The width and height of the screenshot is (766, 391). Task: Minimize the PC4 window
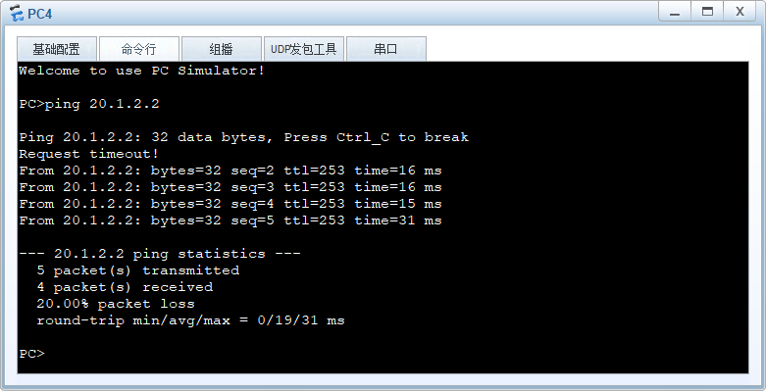pos(675,12)
